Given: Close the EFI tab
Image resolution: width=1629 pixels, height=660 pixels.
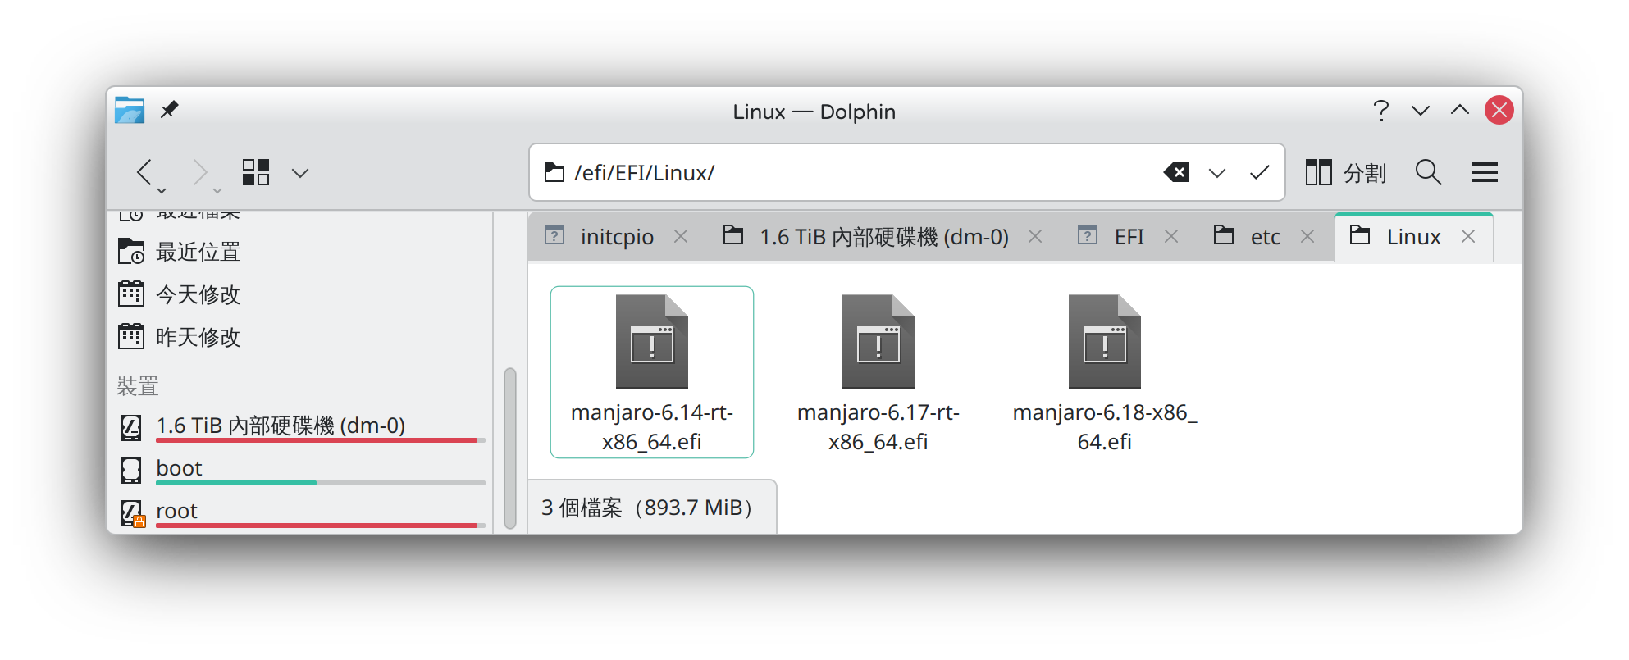Looking at the screenshot, I should 1171,237.
